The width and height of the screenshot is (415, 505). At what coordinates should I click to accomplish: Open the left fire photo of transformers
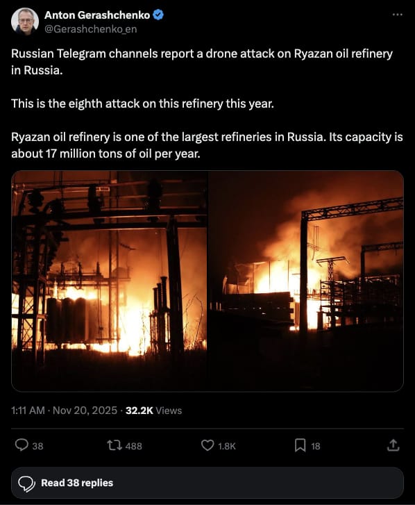(x=110, y=281)
